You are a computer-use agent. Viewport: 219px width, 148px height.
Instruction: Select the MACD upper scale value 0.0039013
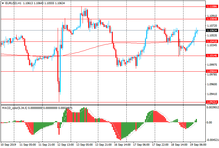212,107
